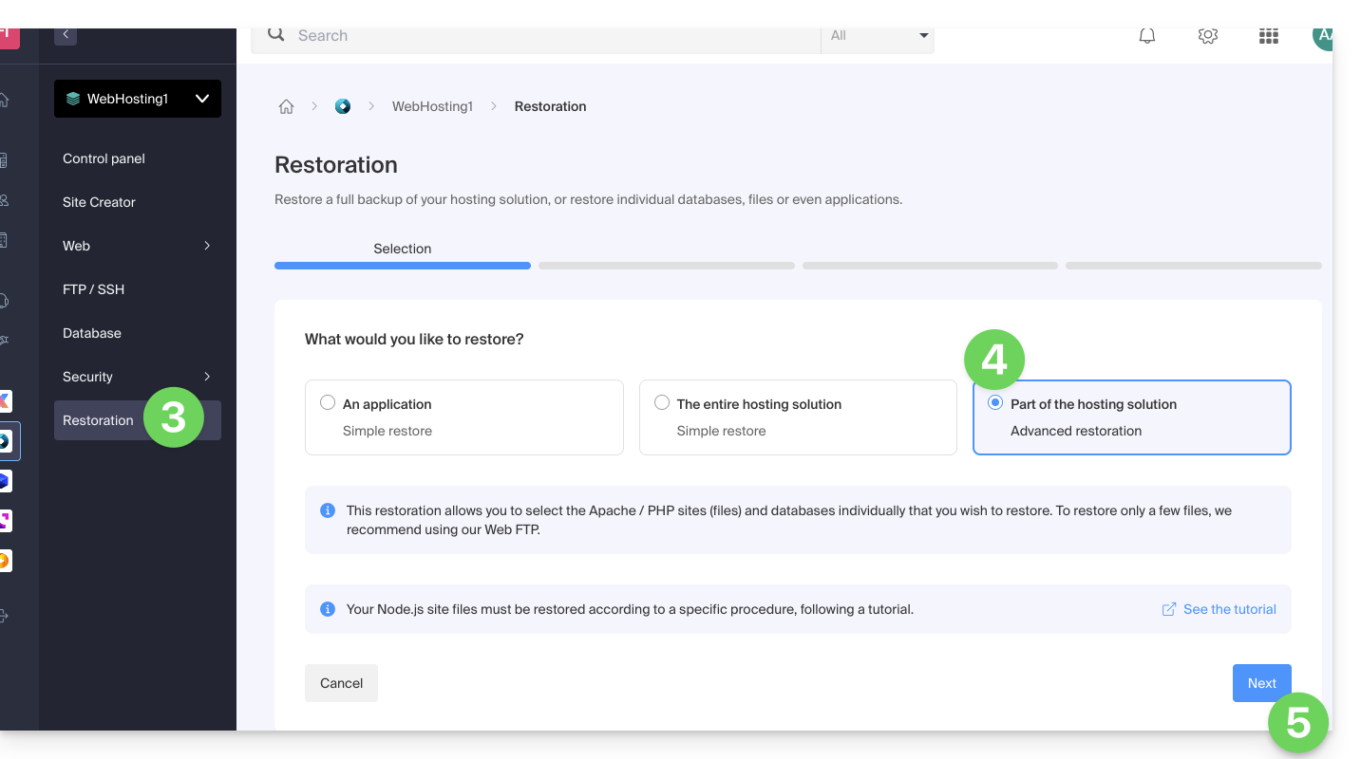1361x759 pixels.
Task: Open the settings gear icon
Action: (1207, 36)
